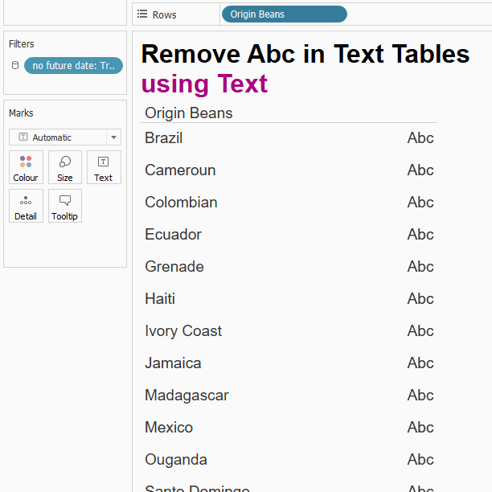
Task: Click the Detail marks button
Action: [26, 206]
